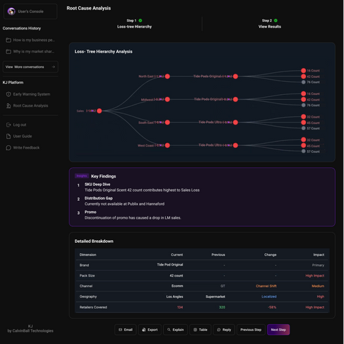The width and height of the screenshot is (344, 344).
Task: Click 'Tide Pod Original' cell in Brand row
Action: coord(170,265)
